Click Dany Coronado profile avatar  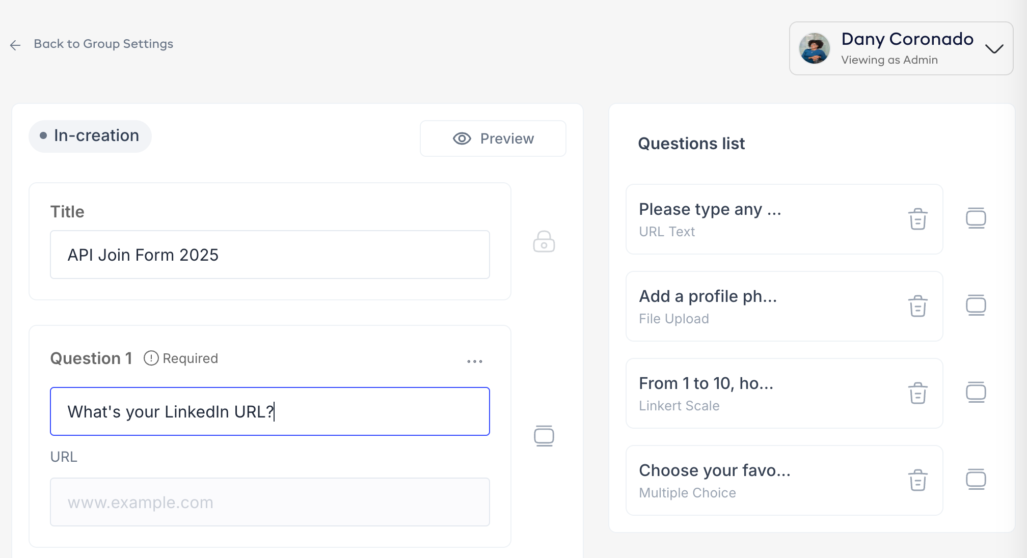tap(814, 49)
